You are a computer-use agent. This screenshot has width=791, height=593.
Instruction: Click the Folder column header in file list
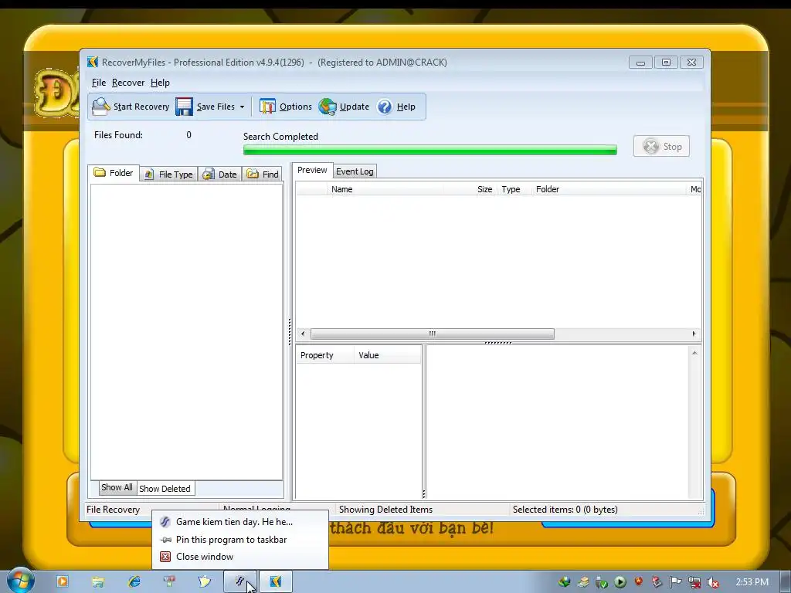609,189
